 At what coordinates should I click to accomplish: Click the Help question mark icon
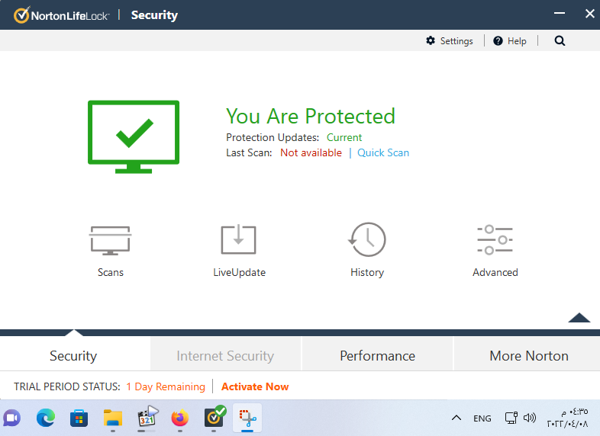point(498,41)
